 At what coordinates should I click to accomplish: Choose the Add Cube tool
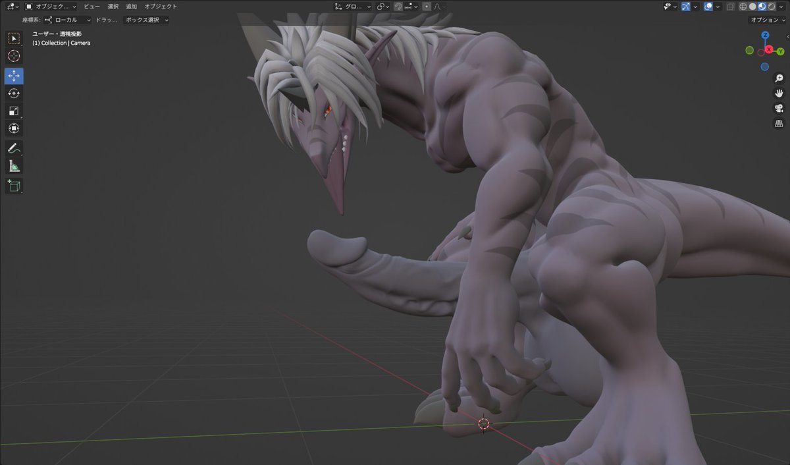(14, 186)
